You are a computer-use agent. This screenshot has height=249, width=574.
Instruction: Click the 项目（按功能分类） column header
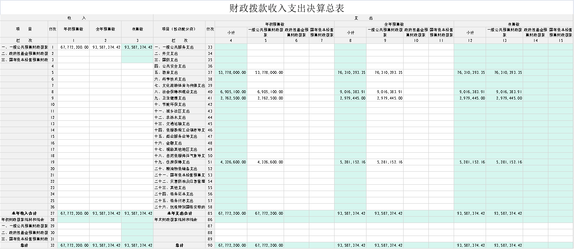coord(179,29)
